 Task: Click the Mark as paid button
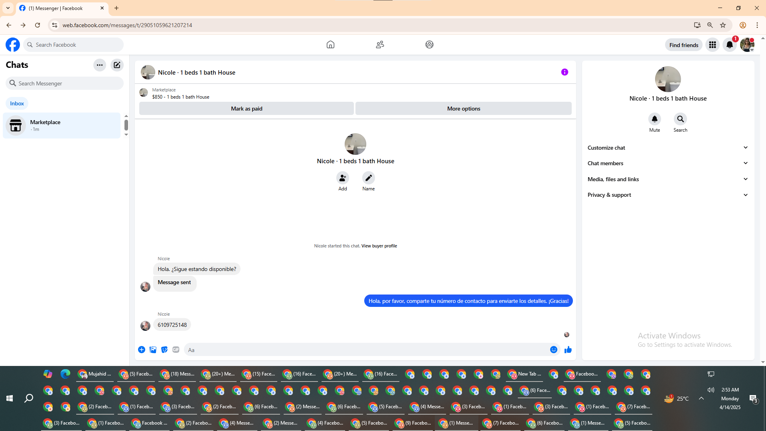pyautogui.click(x=247, y=109)
